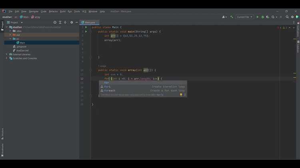The image size is (300, 168).
Task: Start debugging with the bug icon
Action: (x=263, y=17)
